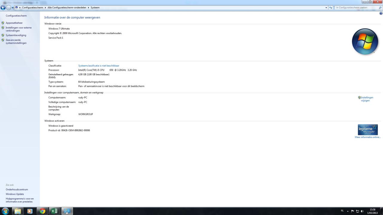Screen dimensions: 383x215
Task: Open Help with the blue question mark icon
Action: [381, 13]
